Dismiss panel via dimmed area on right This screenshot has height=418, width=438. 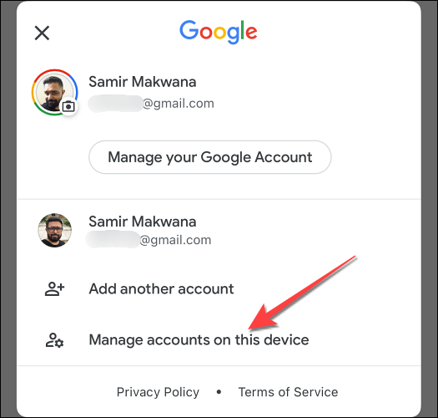[430, 209]
